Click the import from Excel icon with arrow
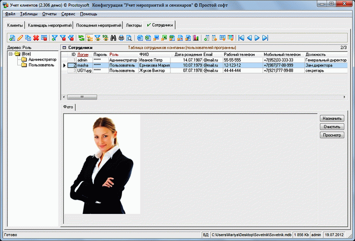The width and height of the screenshot is (355, 241). 164,38
